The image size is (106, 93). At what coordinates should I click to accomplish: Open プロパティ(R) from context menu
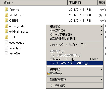point(75,86)
